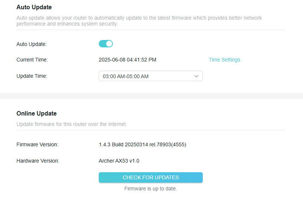Click the gray divider band between sections
This screenshot has width=303, height=200.
click(151, 96)
